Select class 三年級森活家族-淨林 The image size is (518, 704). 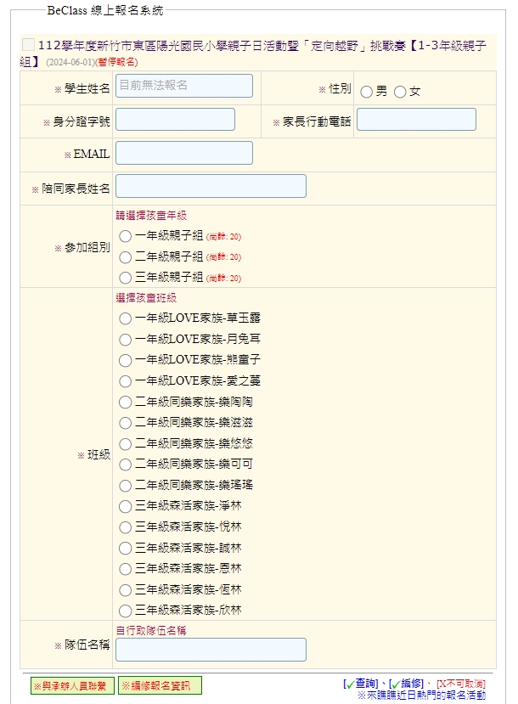[x=125, y=506]
